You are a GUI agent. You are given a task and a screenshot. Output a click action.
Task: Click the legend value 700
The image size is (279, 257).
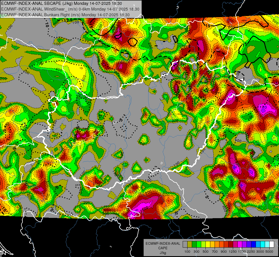[x=215, y=252]
